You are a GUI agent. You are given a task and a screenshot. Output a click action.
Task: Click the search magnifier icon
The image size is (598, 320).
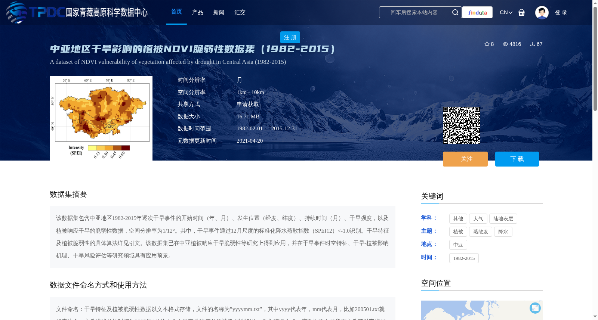pyautogui.click(x=455, y=12)
